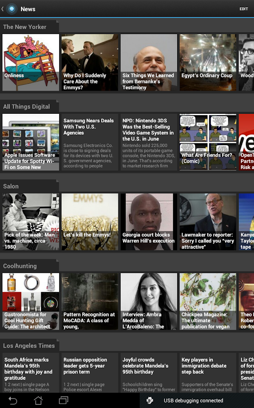Viewport: 254px width, 408px height.
Task: Open USB debugging connected notification
Action: tap(193, 400)
